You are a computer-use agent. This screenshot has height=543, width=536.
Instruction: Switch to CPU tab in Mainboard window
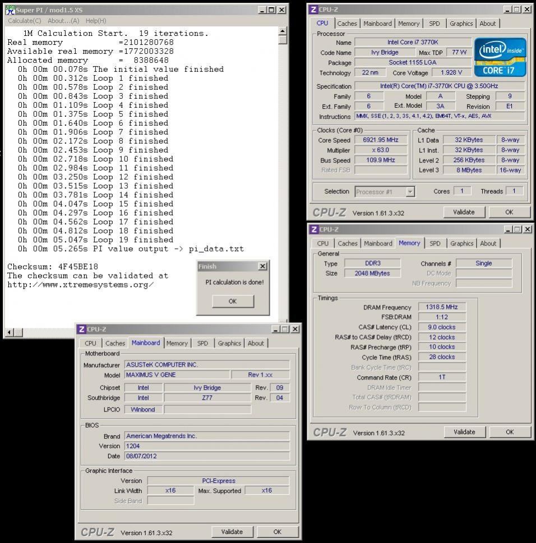(x=91, y=343)
